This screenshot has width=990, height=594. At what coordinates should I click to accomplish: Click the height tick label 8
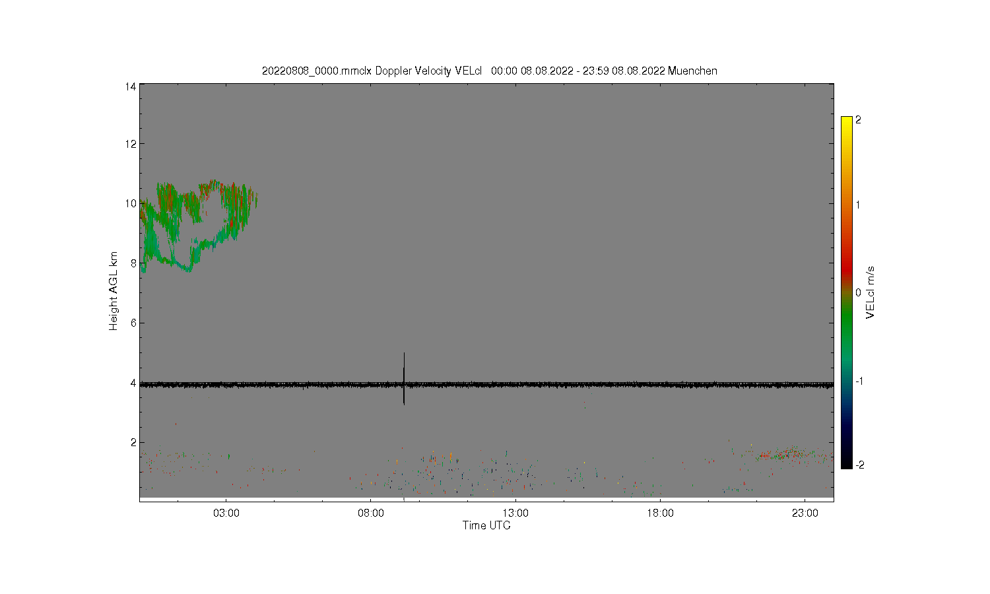(133, 263)
